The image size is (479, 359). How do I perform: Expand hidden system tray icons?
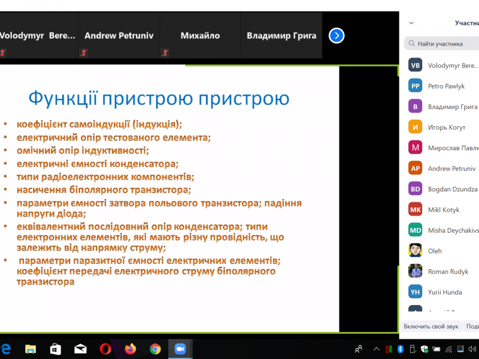click(377, 349)
